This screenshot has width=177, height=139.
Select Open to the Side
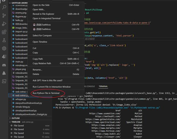[x=41, y=5]
